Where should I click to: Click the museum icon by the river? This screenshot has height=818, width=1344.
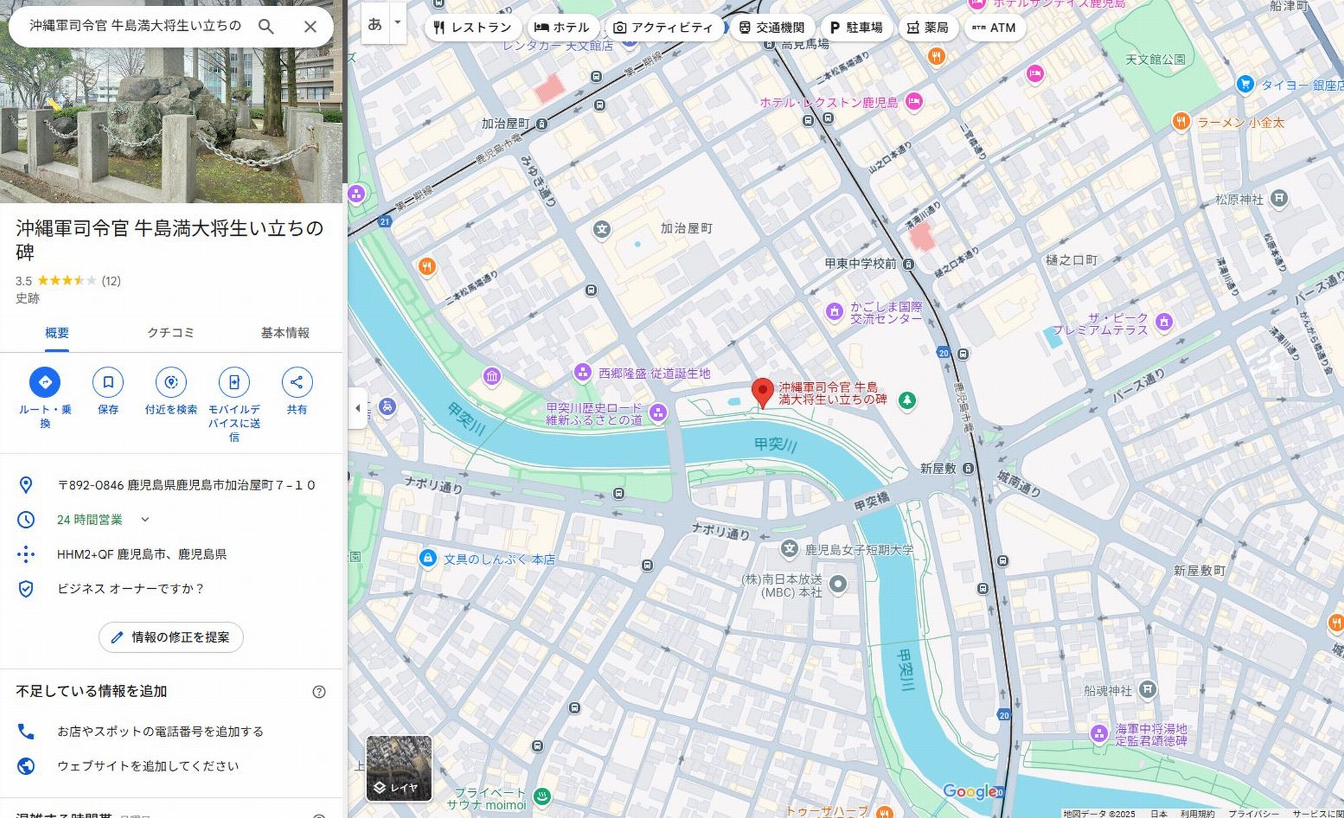pos(492,376)
